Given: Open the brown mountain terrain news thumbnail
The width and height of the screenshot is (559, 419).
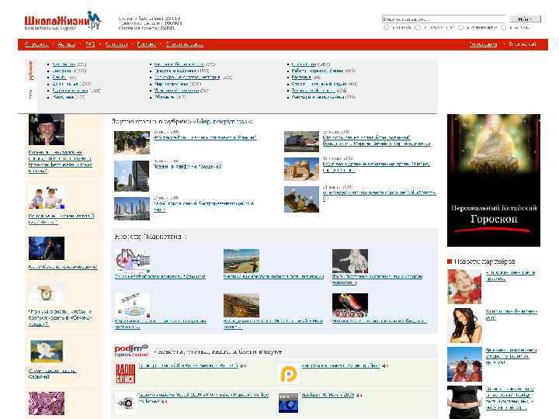Looking at the screenshot, I should [241, 305].
